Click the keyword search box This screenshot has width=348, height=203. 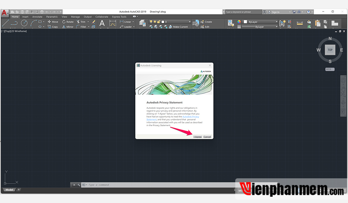point(243,12)
